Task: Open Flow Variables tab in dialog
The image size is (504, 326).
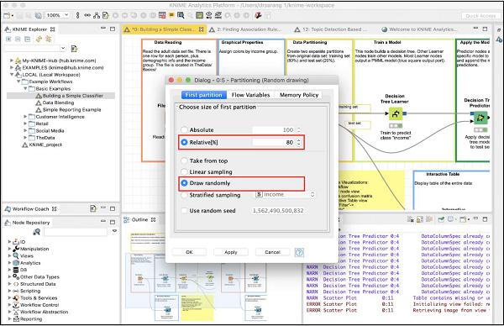Action: tap(250, 95)
